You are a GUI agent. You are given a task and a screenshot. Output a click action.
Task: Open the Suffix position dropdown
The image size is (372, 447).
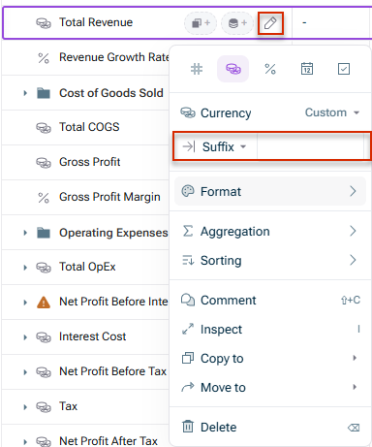click(x=215, y=146)
